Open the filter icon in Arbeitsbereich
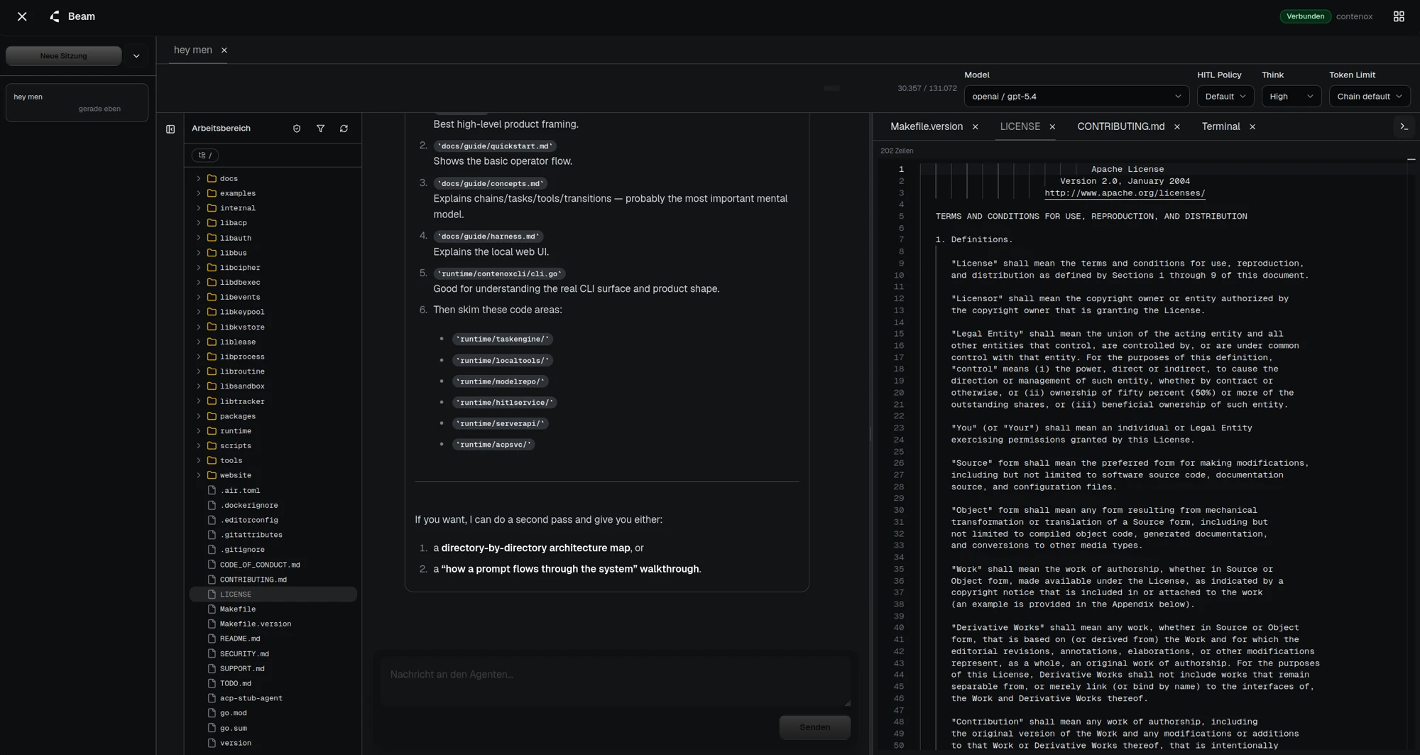1420x755 pixels. (x=321, y=129)
